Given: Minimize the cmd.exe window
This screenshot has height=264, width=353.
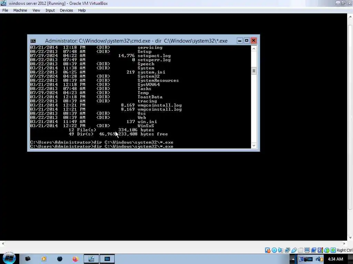Looking at the screenshot, I should [240, 41].
